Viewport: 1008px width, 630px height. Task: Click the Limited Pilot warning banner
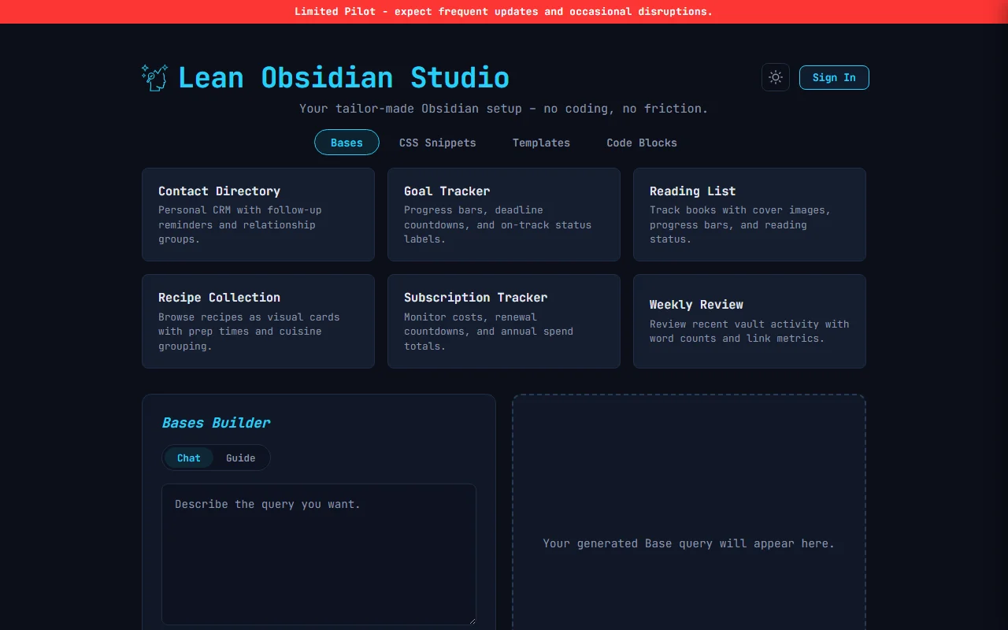click(503, 11)
